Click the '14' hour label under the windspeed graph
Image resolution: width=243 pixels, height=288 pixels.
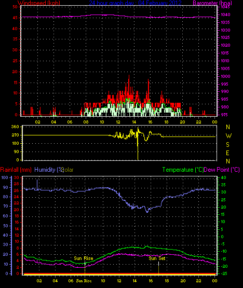tap(134, 122)
